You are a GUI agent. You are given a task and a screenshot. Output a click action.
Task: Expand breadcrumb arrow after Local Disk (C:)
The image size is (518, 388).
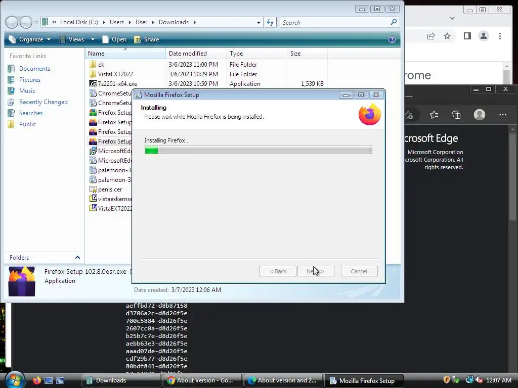click(x=104, y=22)
